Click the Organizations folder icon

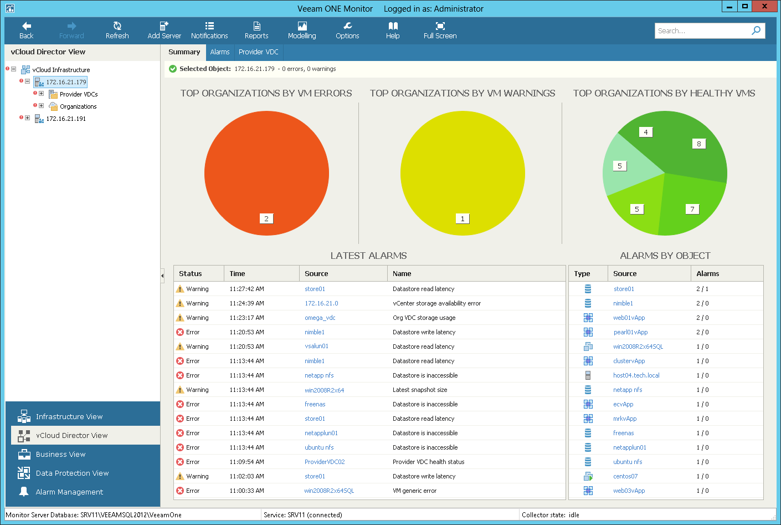point(53,106)
